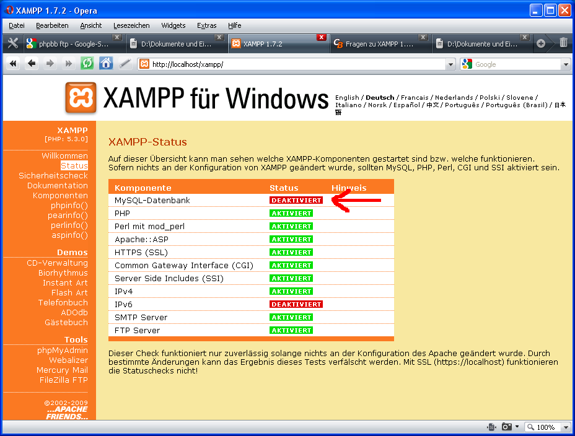575x436 pixels.
Task: Click the IPv6 DEAKTIVIERT status badge
Action: (x=296, y=304)
